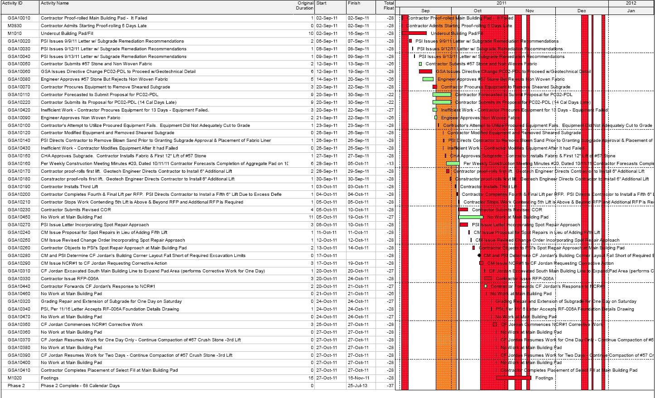
Task: Click the Dec month timescale header
Action: (x=582, y=10)
